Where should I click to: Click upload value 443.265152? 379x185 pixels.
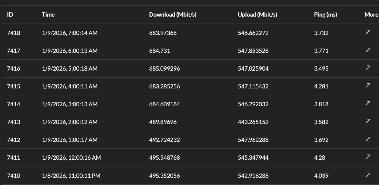coord(253,122)
